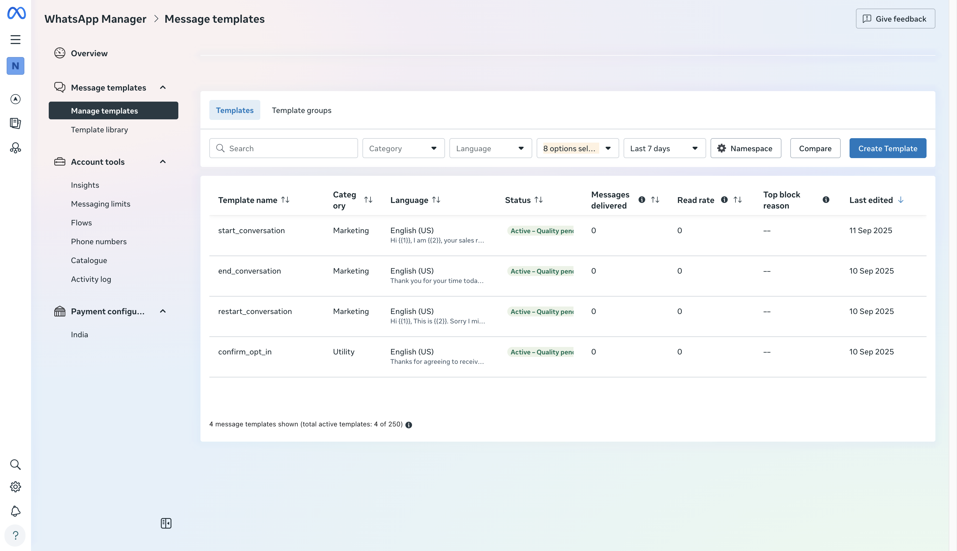Open the hamburger menu icon

click(x=16, y=39)
